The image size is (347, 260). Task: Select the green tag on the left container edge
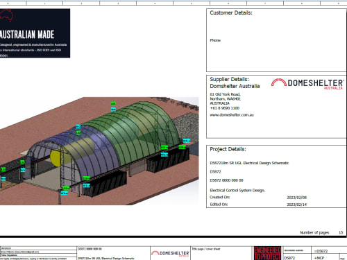(3, 169)
